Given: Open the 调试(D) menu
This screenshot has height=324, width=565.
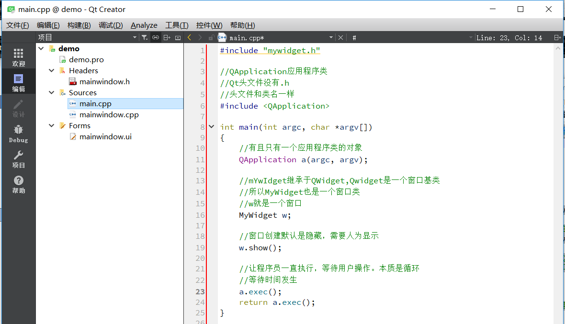Looking at the screenshot, I should [111, 25].
